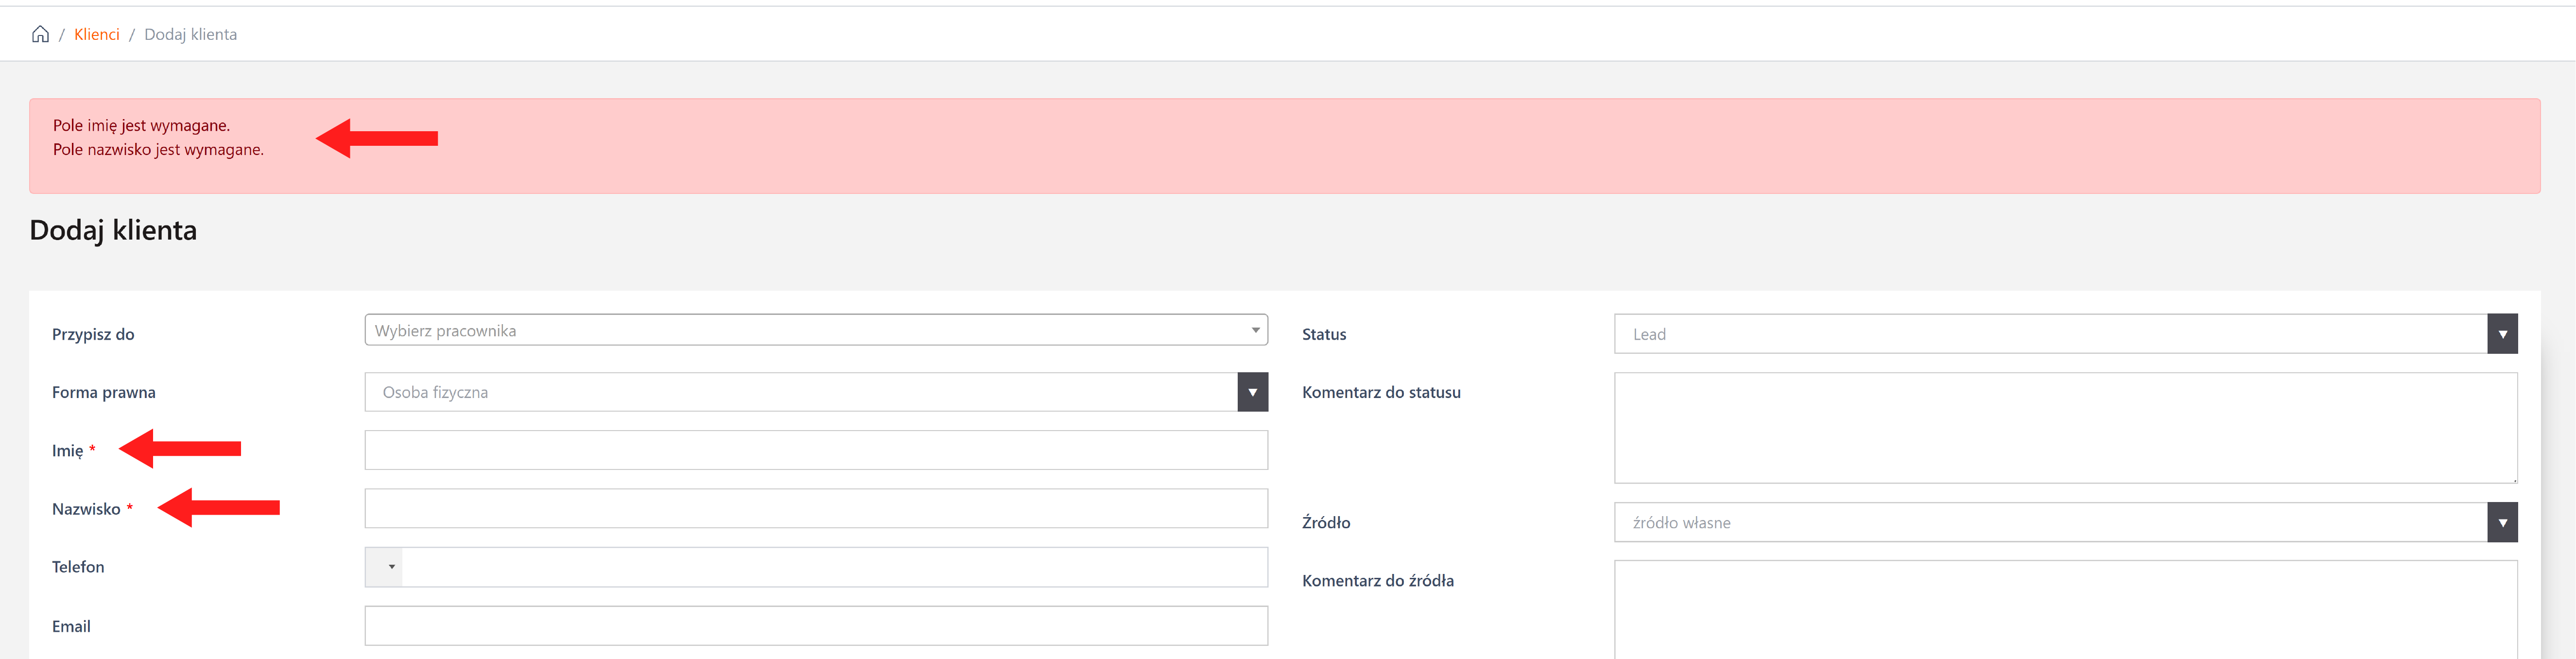Click the Imię input field
The height and width of the screenshot is (659, 2576).
pyautogui.click(x=815, y=450)
